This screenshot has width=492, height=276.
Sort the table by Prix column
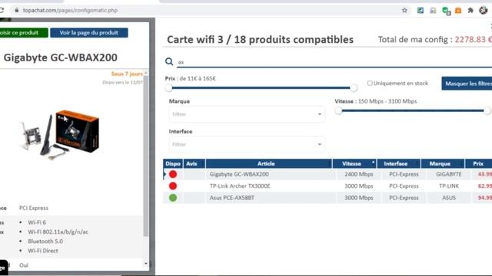coord(478,163)
